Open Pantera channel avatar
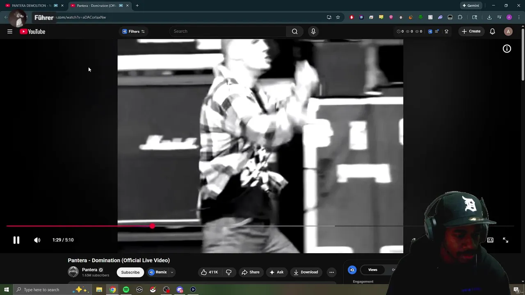Image resolution: width=525 pixels, height=295 pixels. (73, 272)
